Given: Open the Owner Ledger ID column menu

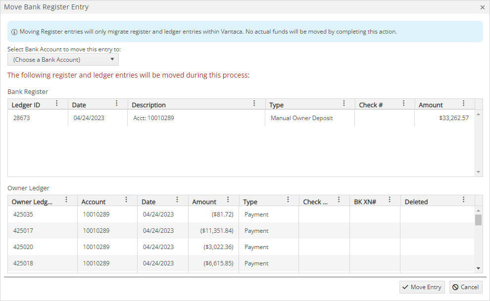Looking at the screenshot, I should 66,200.
